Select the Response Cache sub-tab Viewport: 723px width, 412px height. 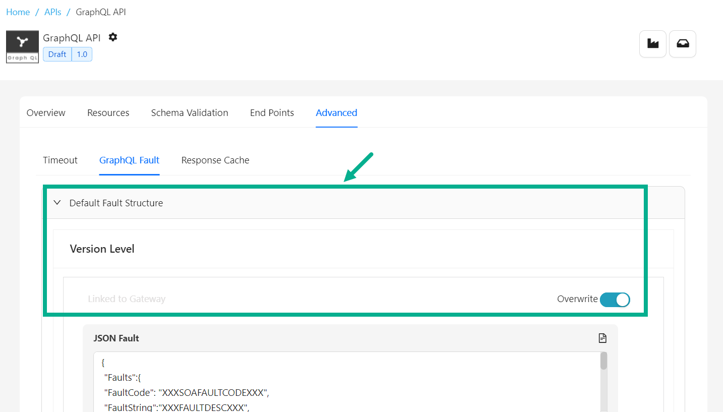pyautogui.click(x=215, y=160)
